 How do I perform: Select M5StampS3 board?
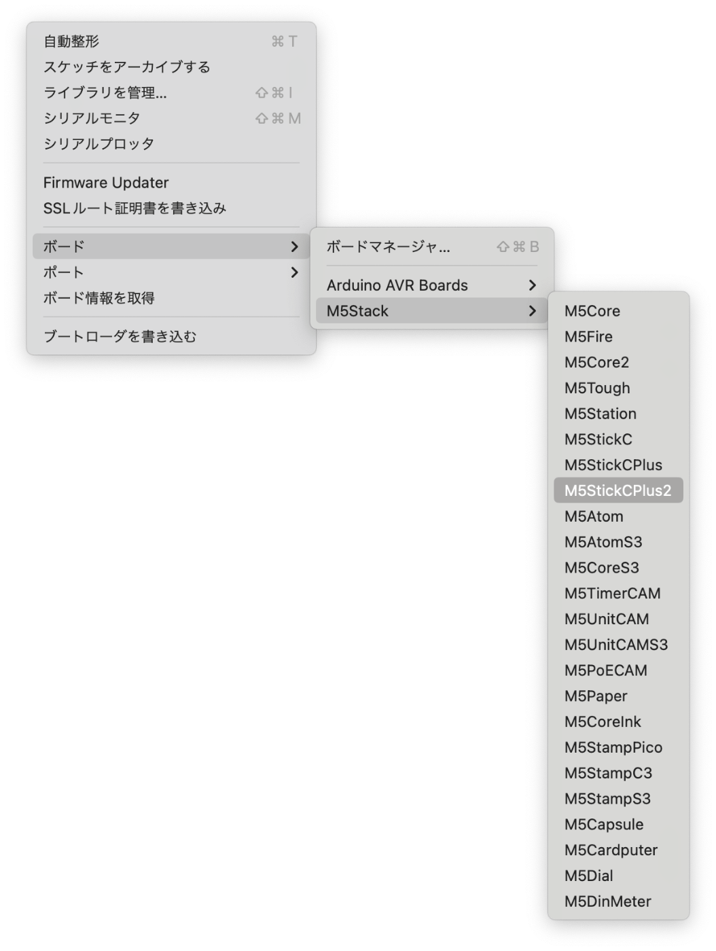(x=618, y=799)
